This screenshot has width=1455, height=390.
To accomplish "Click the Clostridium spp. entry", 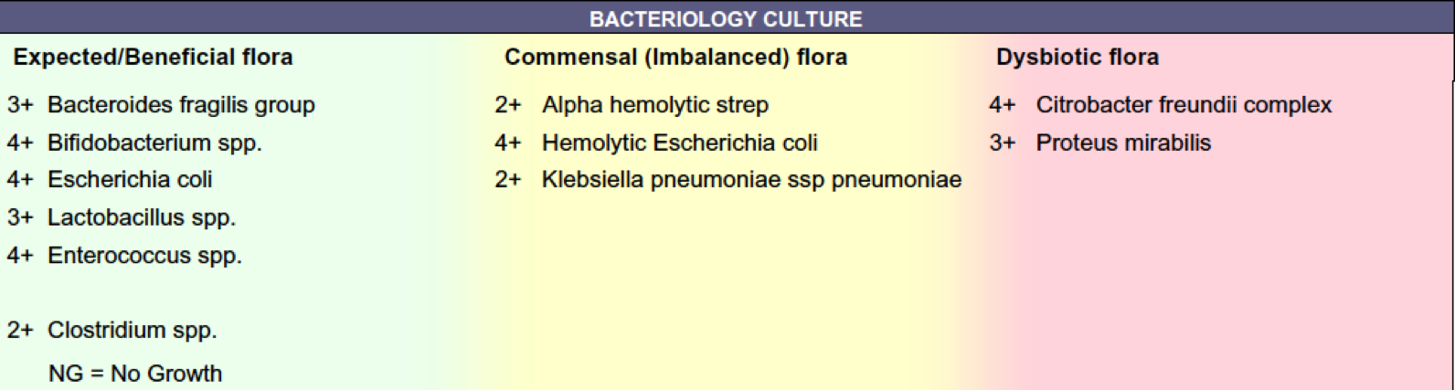I will tap(112, 330).
